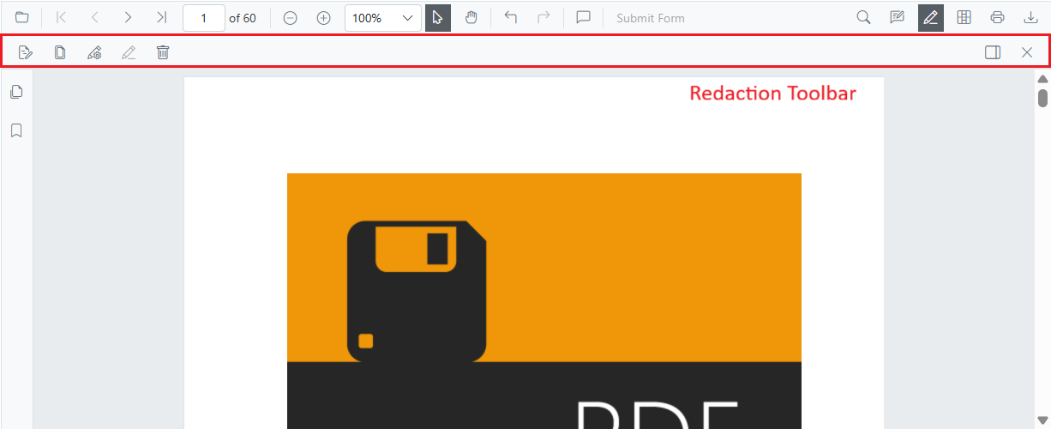
Task: Open a file with the folder icon
Action: [x=21, y=17]
